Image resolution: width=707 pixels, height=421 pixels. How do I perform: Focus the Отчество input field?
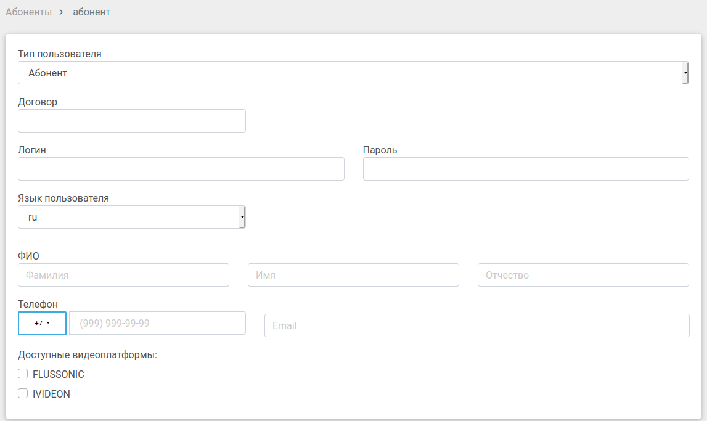click(583, 275)
